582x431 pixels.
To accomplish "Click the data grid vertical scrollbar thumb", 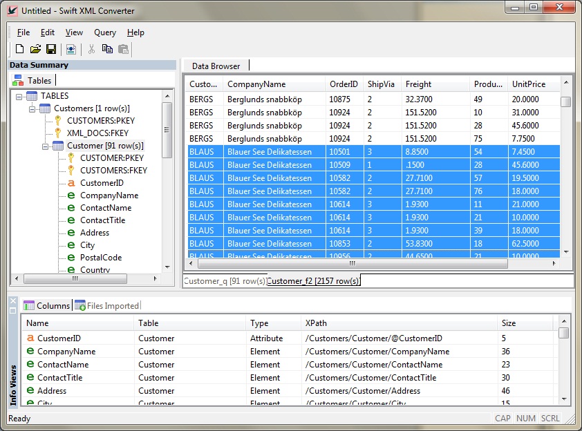I will [565, 102].
